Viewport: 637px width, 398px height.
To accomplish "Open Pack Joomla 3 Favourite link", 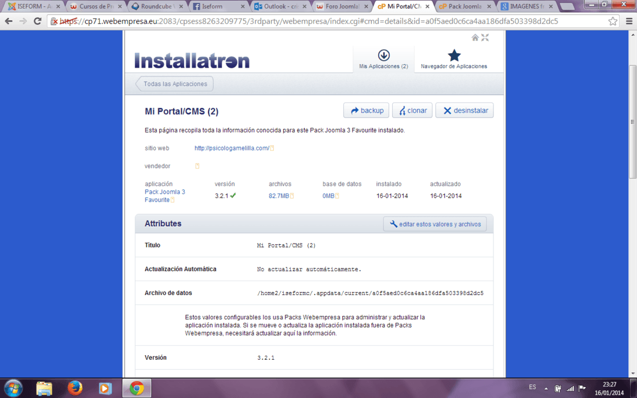I will pyautogui.click(x=164, y=196).
